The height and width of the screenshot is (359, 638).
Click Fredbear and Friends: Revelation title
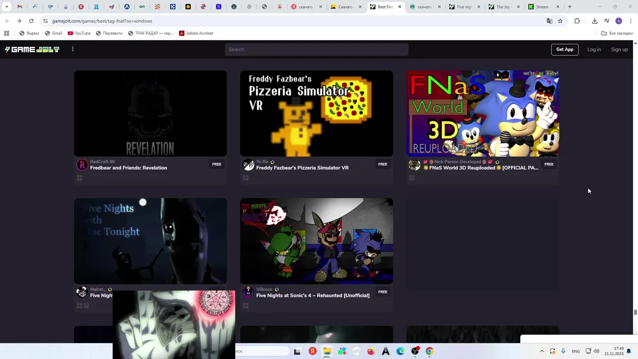point(129,168)
